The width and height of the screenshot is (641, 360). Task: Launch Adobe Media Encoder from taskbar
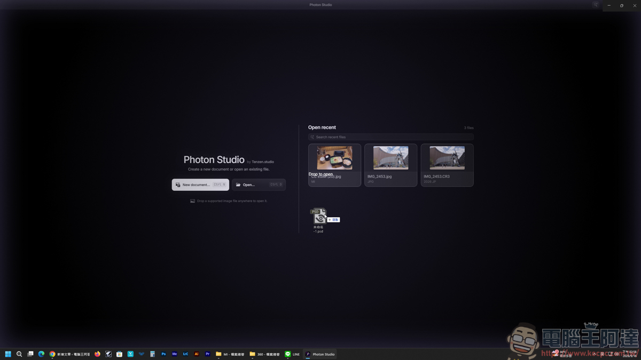pyautogui.click(x=175, y=354)
